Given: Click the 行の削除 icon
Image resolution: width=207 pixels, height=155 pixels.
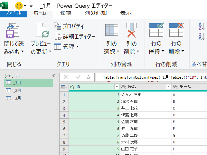Looking at the screenshot, I should (x=176, y=30).
